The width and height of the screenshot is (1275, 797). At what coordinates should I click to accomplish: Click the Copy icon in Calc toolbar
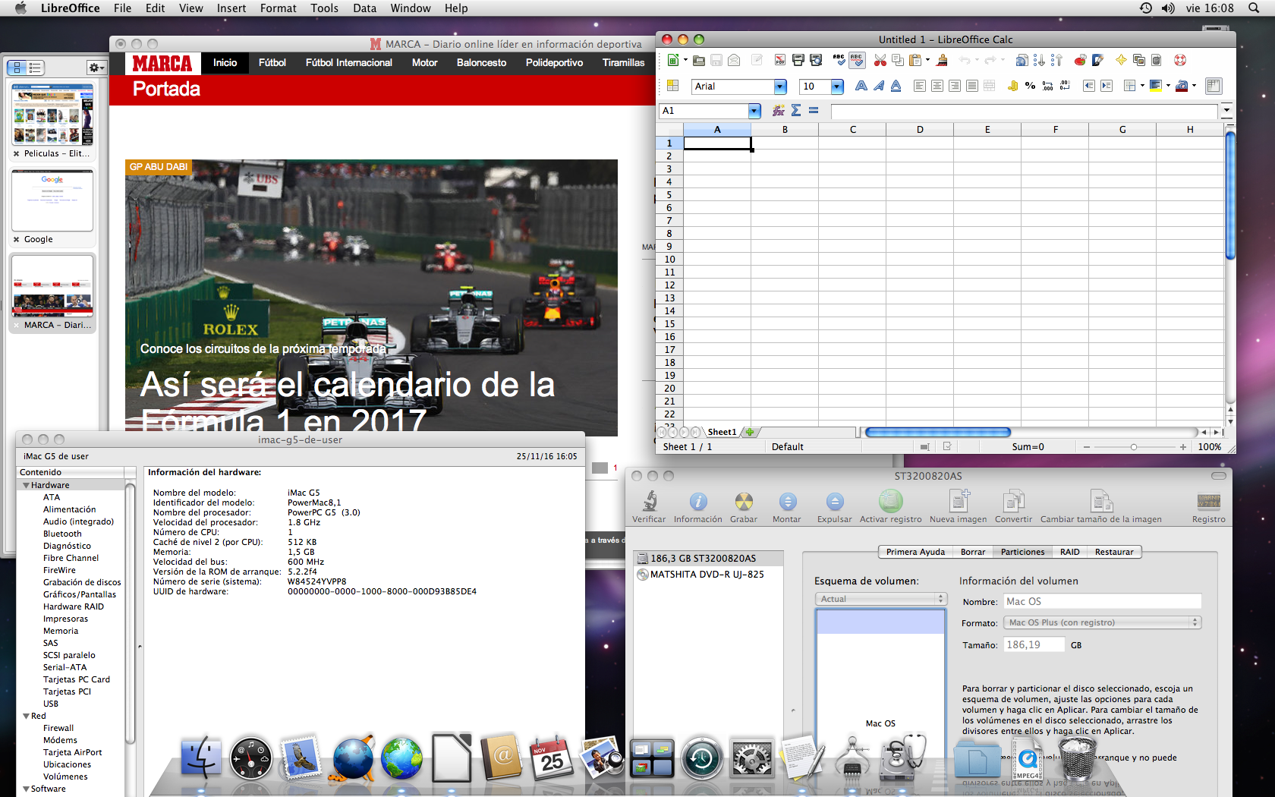(898, 60)
